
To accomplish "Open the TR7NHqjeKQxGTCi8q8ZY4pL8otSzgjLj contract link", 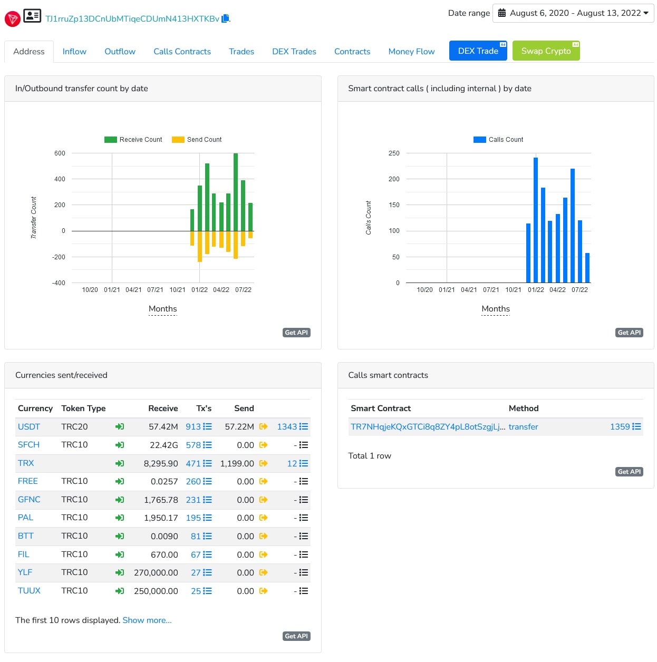I will point(428,427).
